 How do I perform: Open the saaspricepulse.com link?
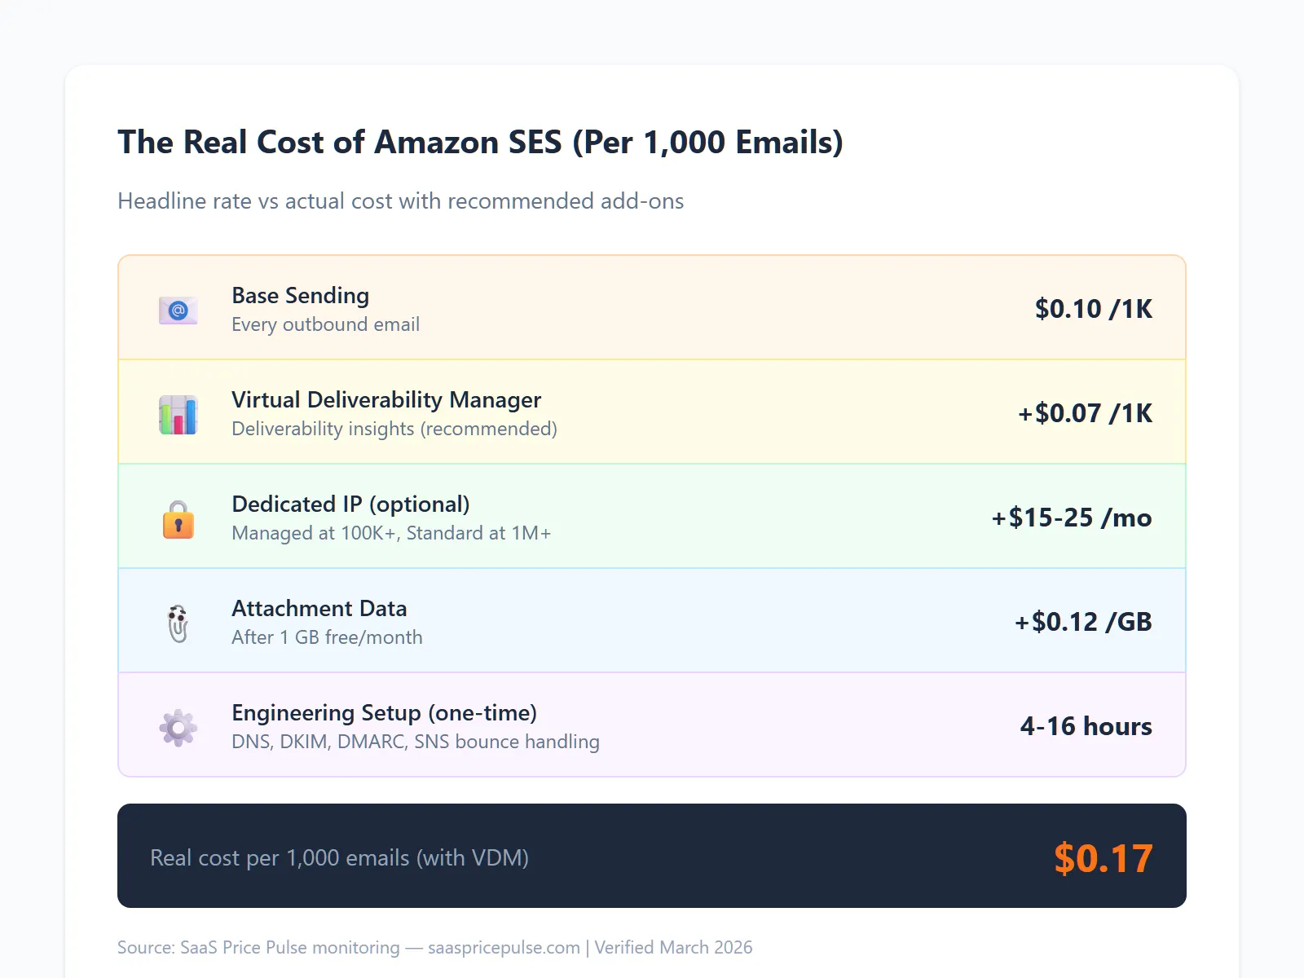tap(503, 948)
